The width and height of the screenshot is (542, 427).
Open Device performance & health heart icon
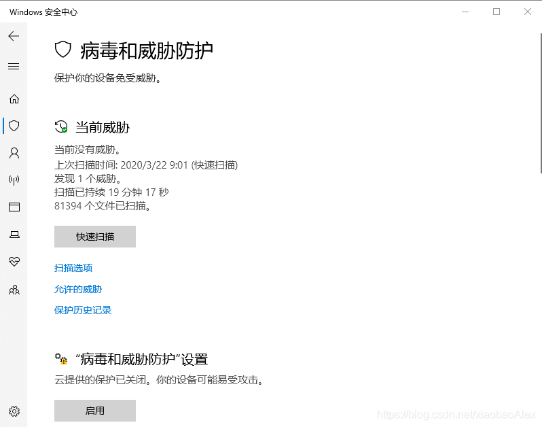[14, 262]
